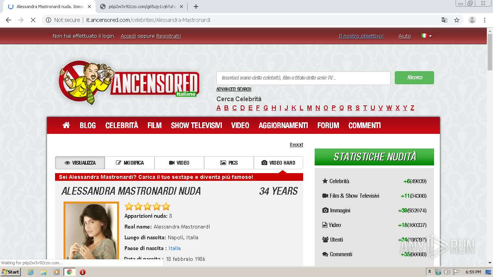Open the VIDEO HARD tab

tap(278, 163)
